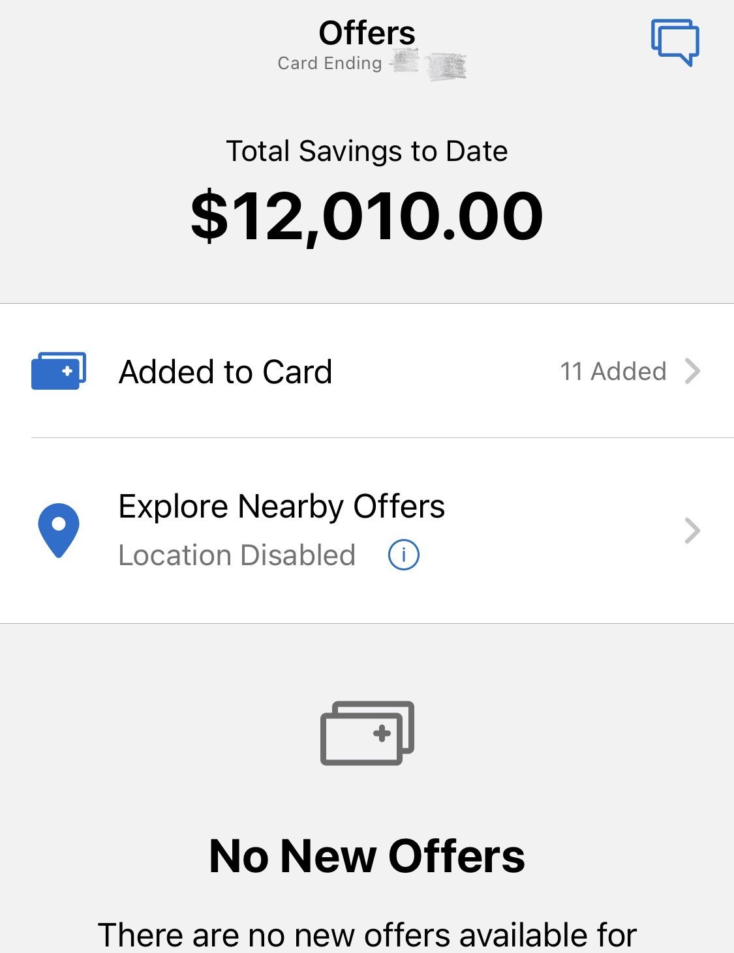The width and height of the screenshot is (734, 953).
Task: Open the Location Disabled info icon
Action: 404,555
